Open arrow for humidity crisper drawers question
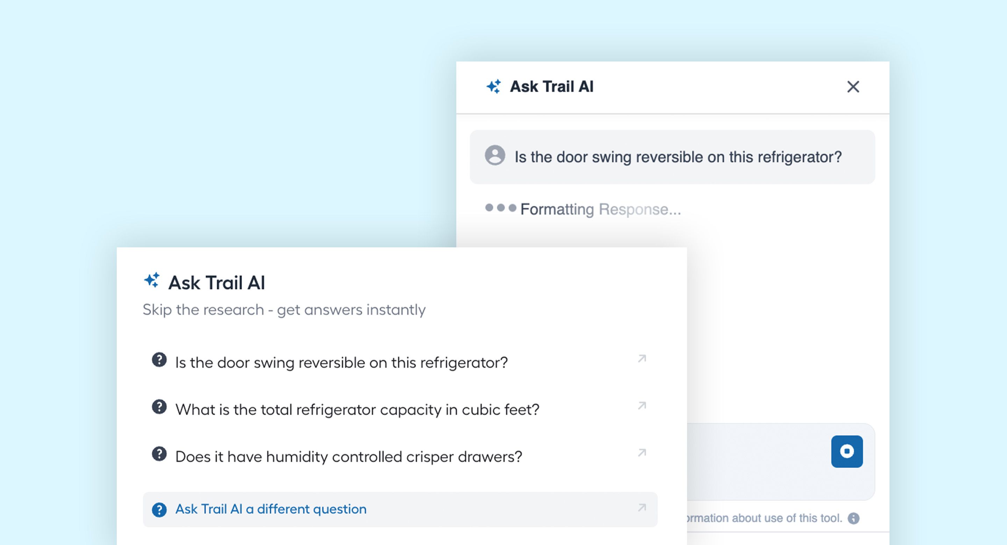 point(642,453)
